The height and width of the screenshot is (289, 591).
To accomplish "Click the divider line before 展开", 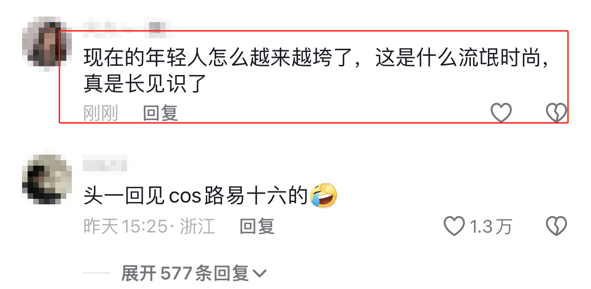I will coord(97,273).
